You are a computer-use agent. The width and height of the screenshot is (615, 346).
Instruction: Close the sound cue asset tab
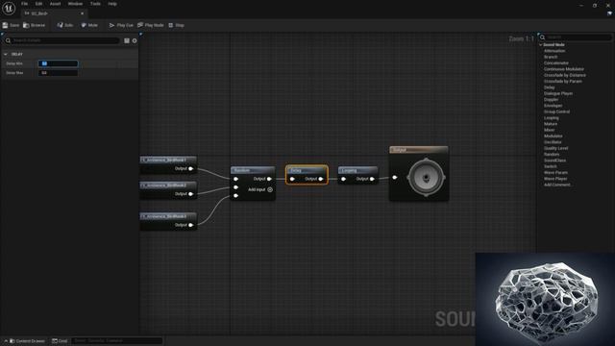click(82, 13)
